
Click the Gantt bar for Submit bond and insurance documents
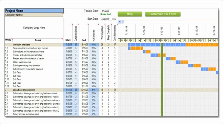[x=147, y=52]
